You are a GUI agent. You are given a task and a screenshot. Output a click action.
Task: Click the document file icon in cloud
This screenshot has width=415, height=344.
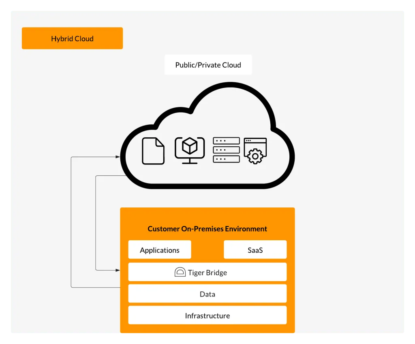click(x=153, y=151)
